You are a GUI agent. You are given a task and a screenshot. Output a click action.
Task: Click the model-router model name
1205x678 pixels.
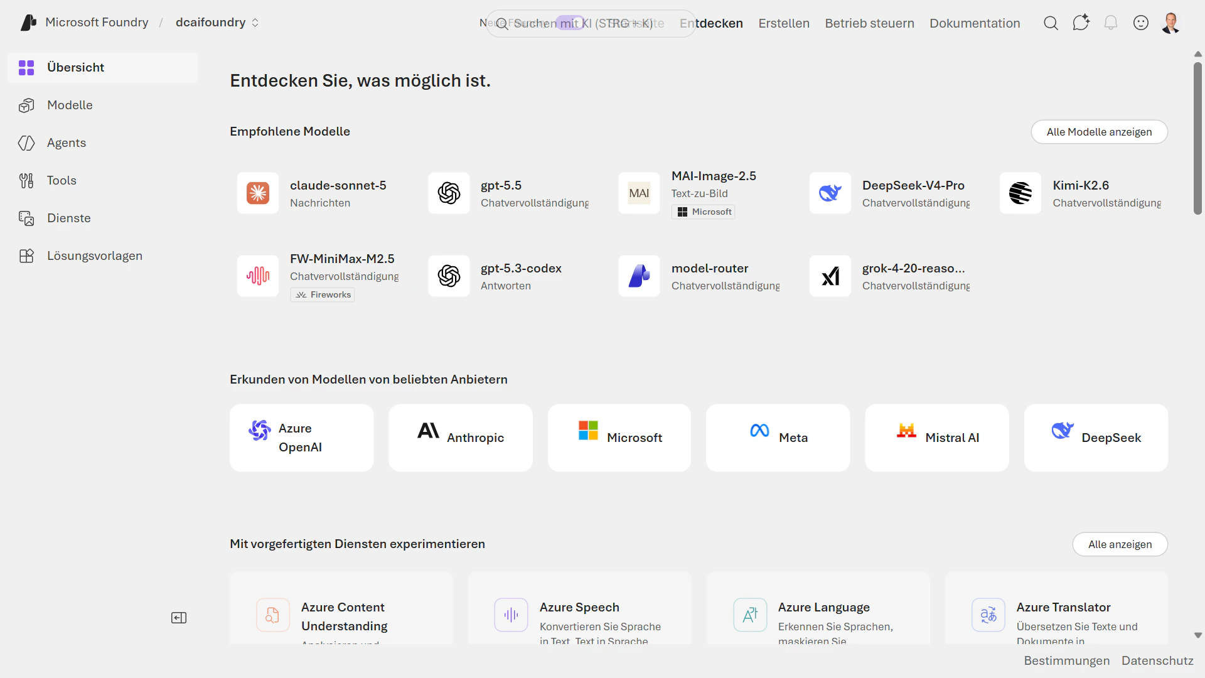[710, 268]
